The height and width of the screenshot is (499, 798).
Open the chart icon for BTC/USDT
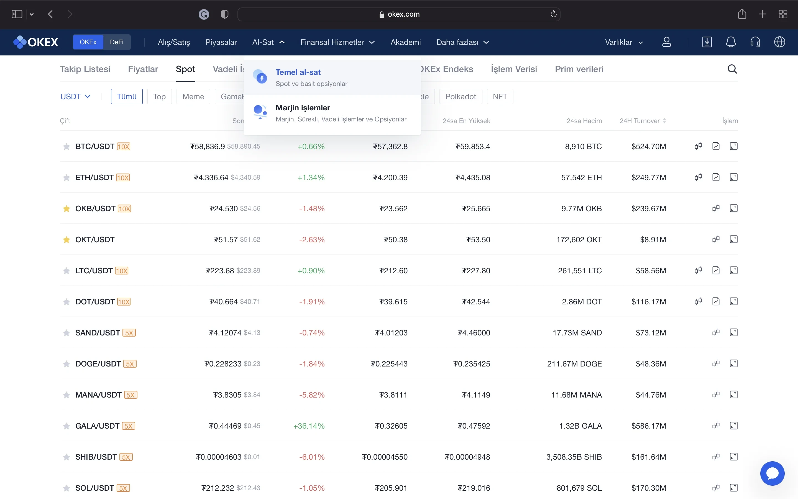pos(716,146)
